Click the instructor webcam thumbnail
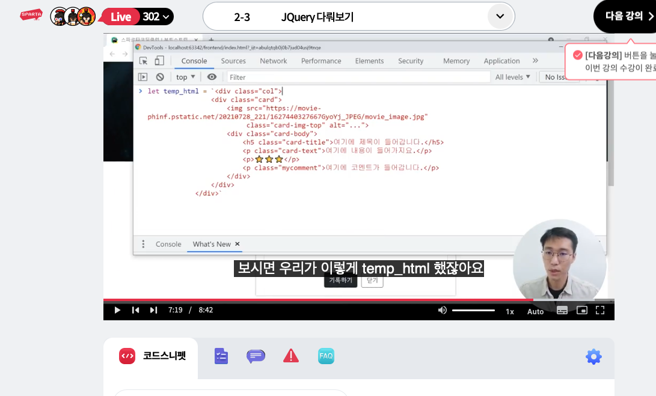This screenshot has height=396, width=656. pyautogui.click(x=560, y=265)
